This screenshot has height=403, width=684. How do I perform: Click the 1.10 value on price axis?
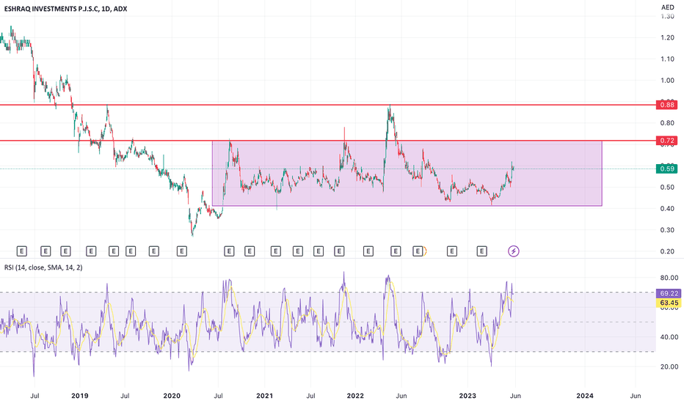[667, 59]
